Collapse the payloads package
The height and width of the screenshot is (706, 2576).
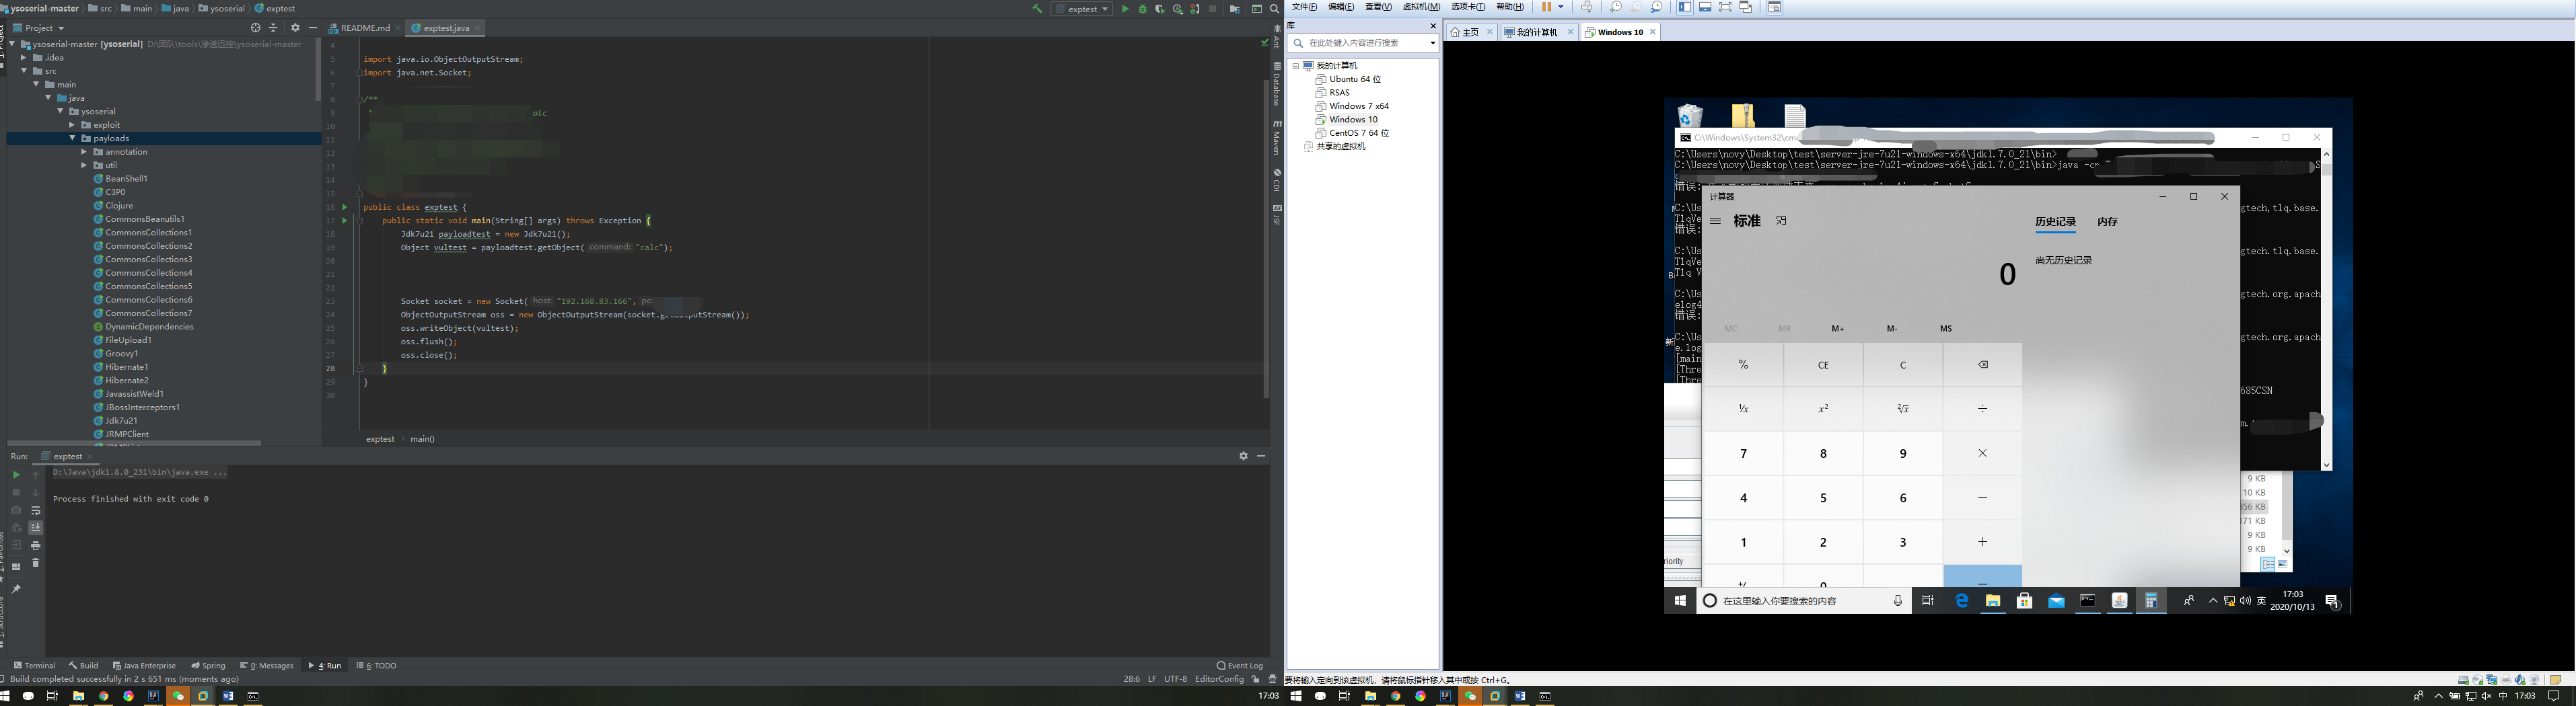72,139
